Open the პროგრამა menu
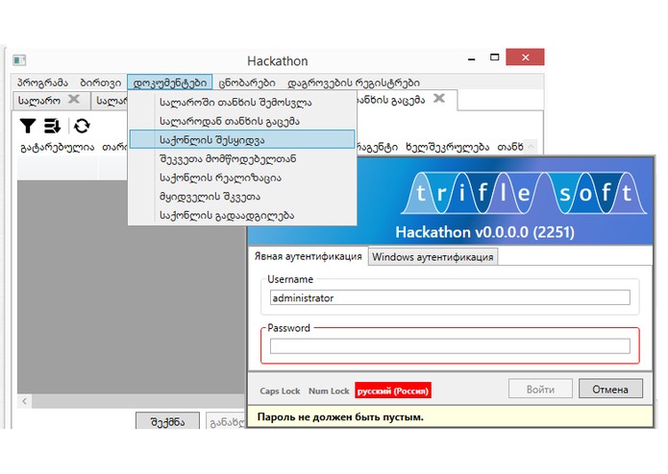Viewport: 668px width, 474px height. 42,83
